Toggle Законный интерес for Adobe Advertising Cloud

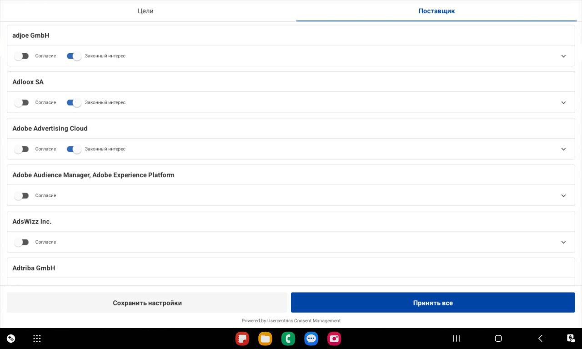click(74, 149)
